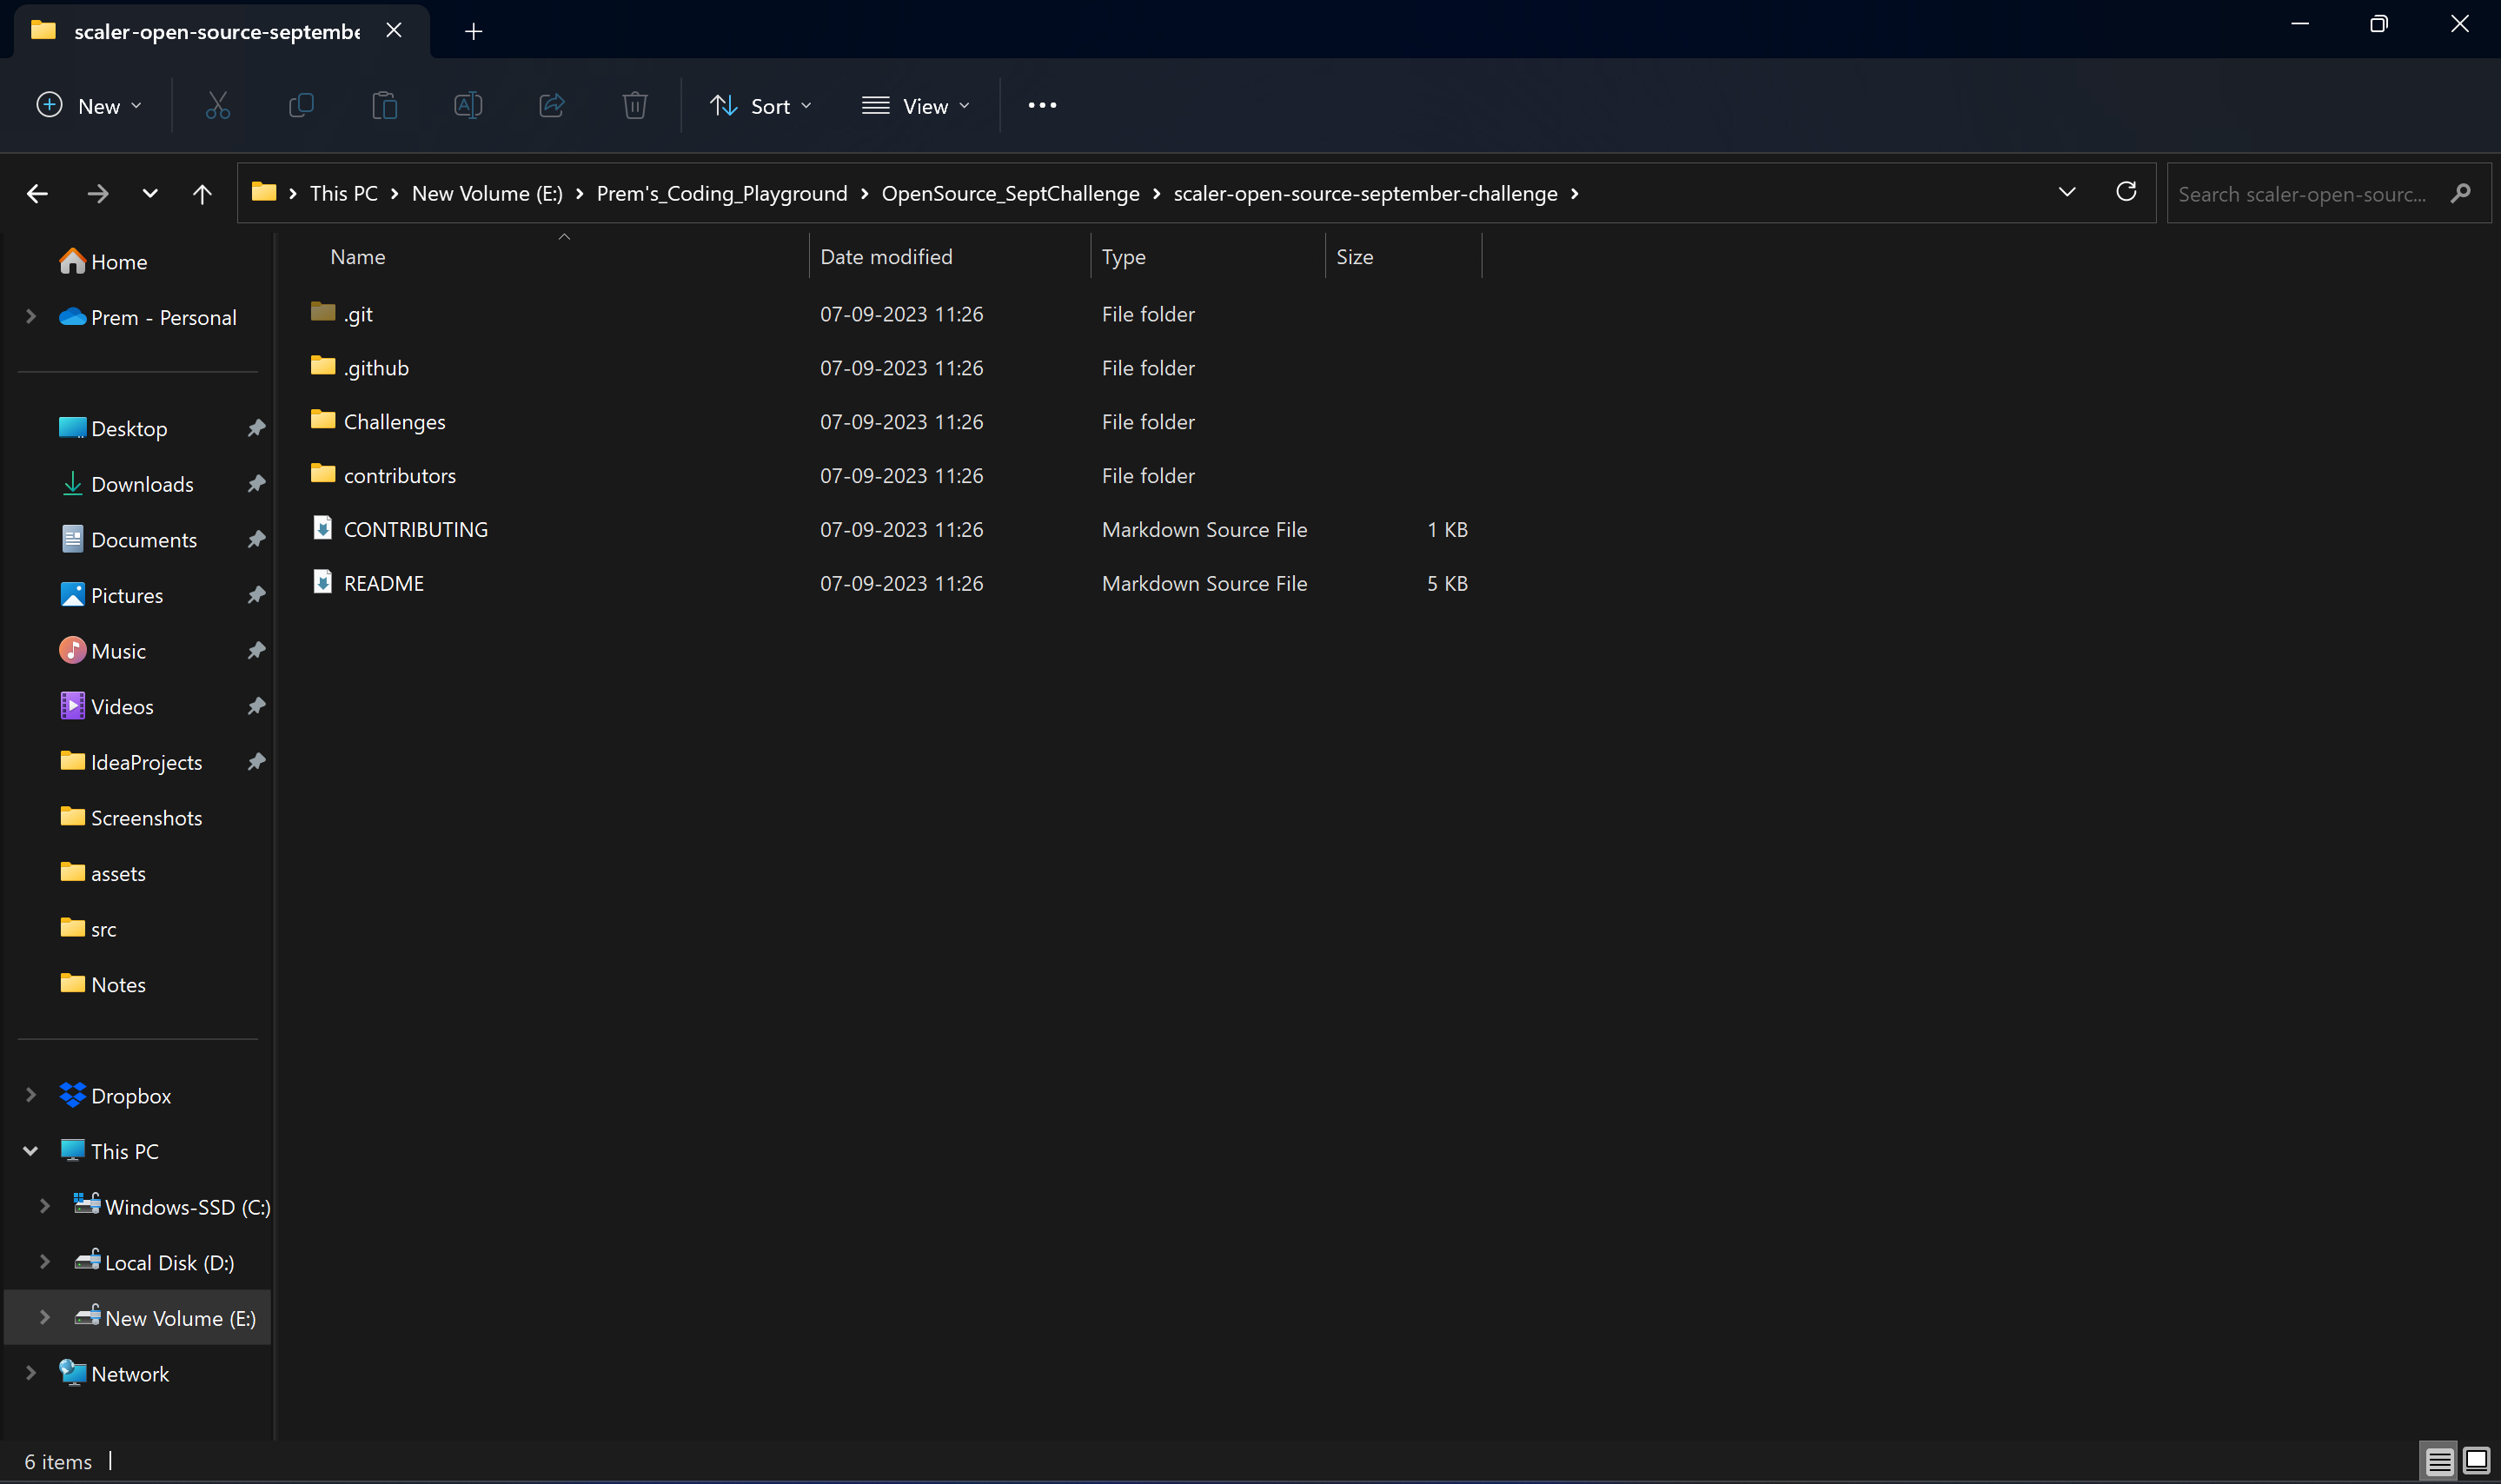
Task: Open the Sort dropdown menu
Action: coord(761,105)
